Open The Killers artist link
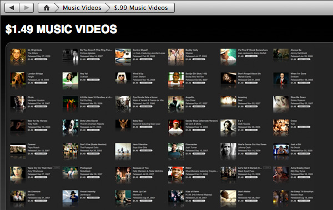This screenshot has width=333, height=210. (x=33, y=53)
